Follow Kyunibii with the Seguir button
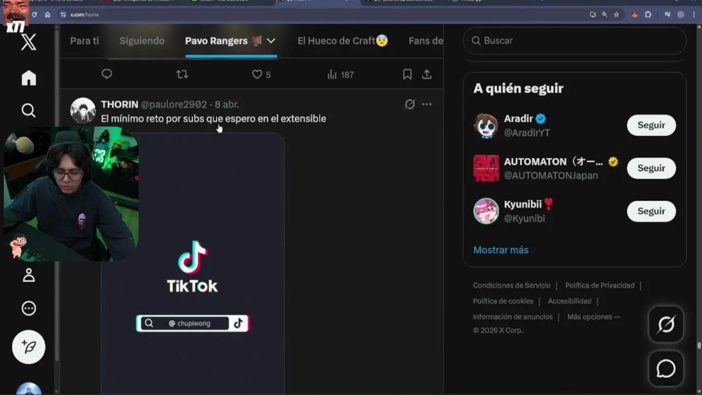The height and width of the screenshot is (395, 702). (x=651, y=211)
